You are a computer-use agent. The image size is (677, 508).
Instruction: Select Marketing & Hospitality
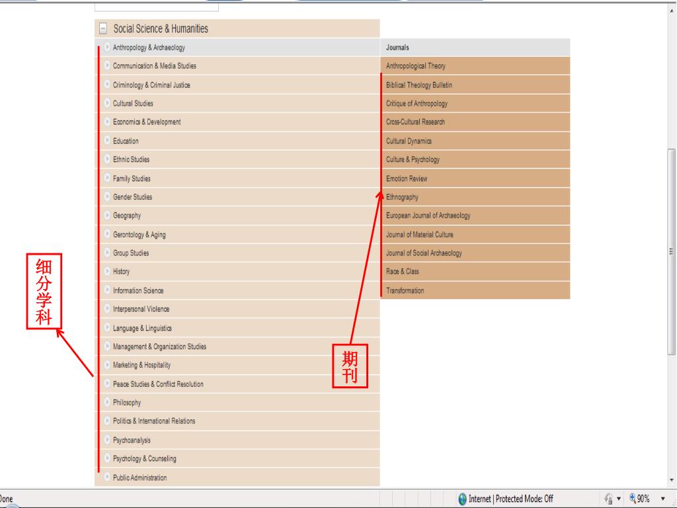141,365
